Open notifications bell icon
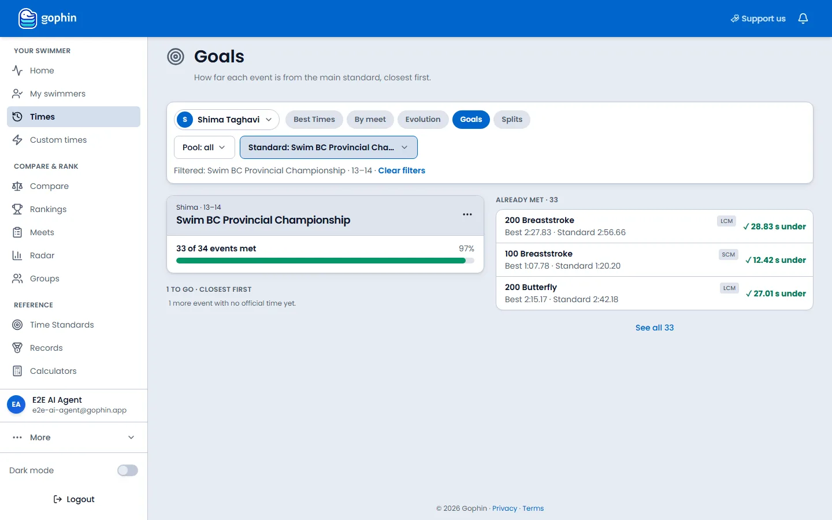Screen dimensions: 832x520 (x=803, y=18)
